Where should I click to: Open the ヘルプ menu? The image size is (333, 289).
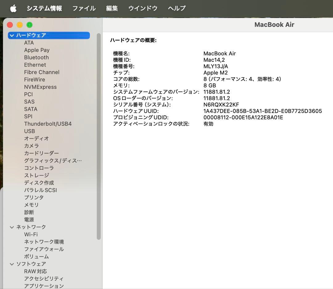pyautogui.click(x=176, y=8)
